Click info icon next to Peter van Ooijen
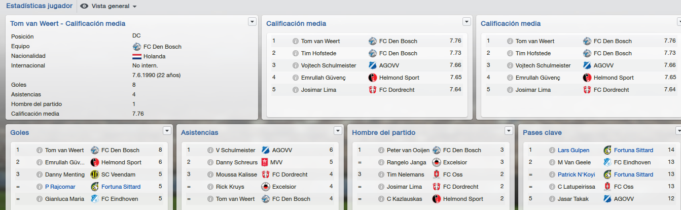681x210 pixels. pos(381,150)
